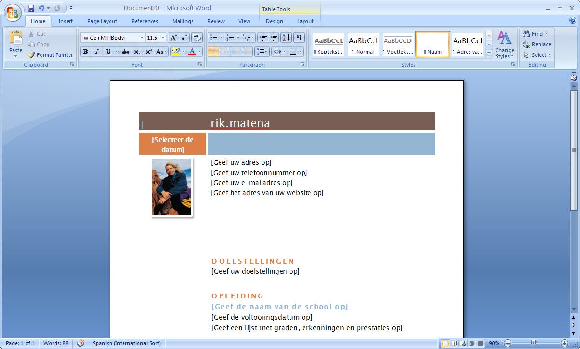Customize Quick Access Toolbar dropdown

click(x=71, y=8)
